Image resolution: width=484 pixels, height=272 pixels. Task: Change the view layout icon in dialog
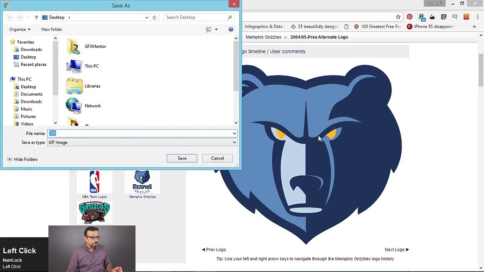tap(209, 29)
